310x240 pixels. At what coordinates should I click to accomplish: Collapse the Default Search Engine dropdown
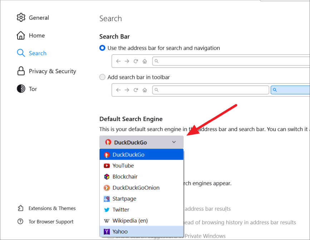tap(141, 142)
